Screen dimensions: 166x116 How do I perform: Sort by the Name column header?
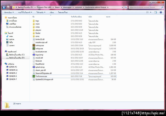coord(33,17)
